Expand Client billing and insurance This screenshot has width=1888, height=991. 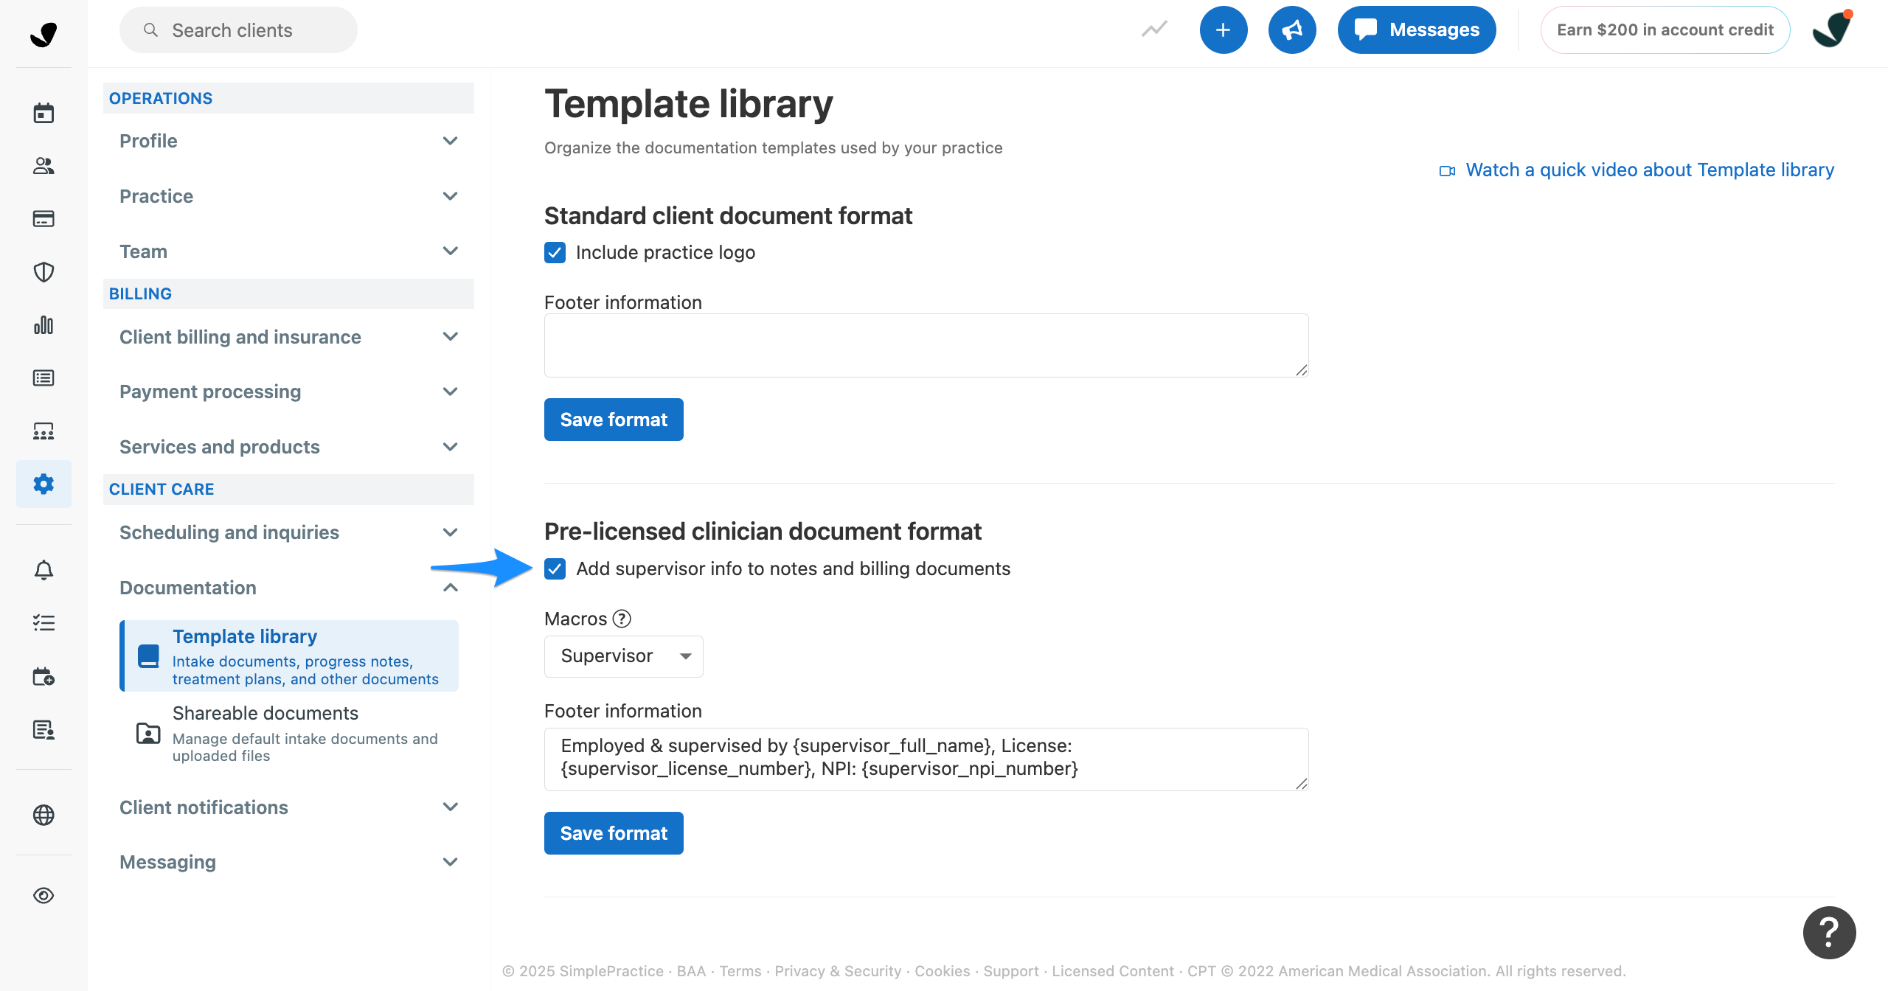tap(288, 337)
